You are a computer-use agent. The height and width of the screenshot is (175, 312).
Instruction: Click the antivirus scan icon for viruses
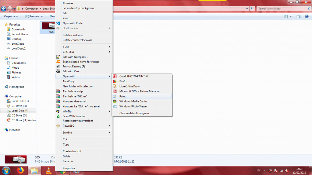tap(58, 62)
